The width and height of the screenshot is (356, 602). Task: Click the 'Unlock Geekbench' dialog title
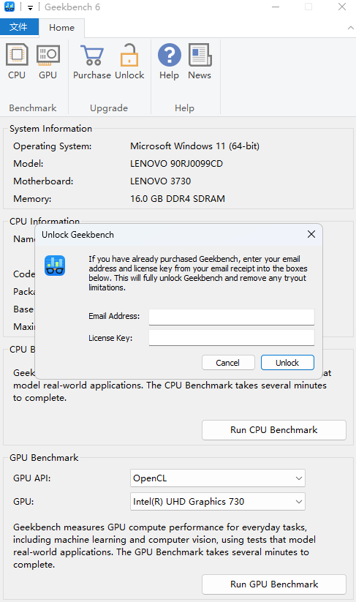[78, 235]
